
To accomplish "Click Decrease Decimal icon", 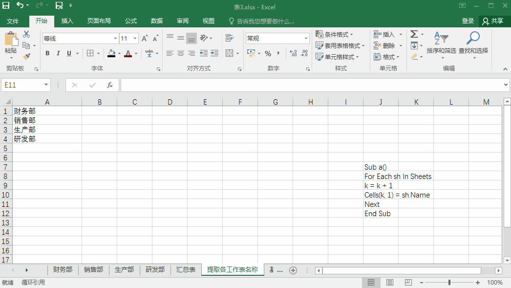I will (x=304, y=53).
